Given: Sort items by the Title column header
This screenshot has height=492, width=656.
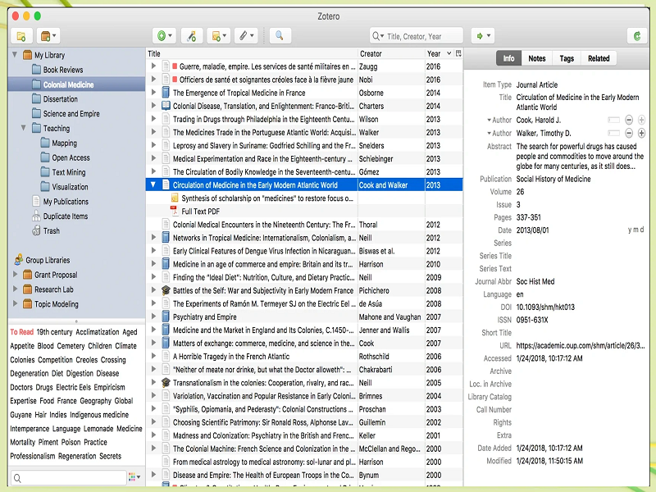Looking at the screenshot, I should 252,53.
